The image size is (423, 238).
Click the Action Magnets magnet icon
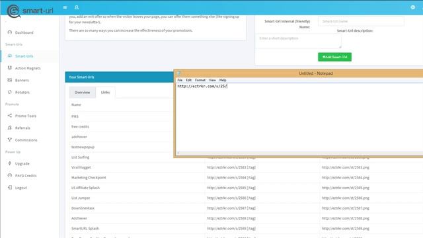(10, 68)
